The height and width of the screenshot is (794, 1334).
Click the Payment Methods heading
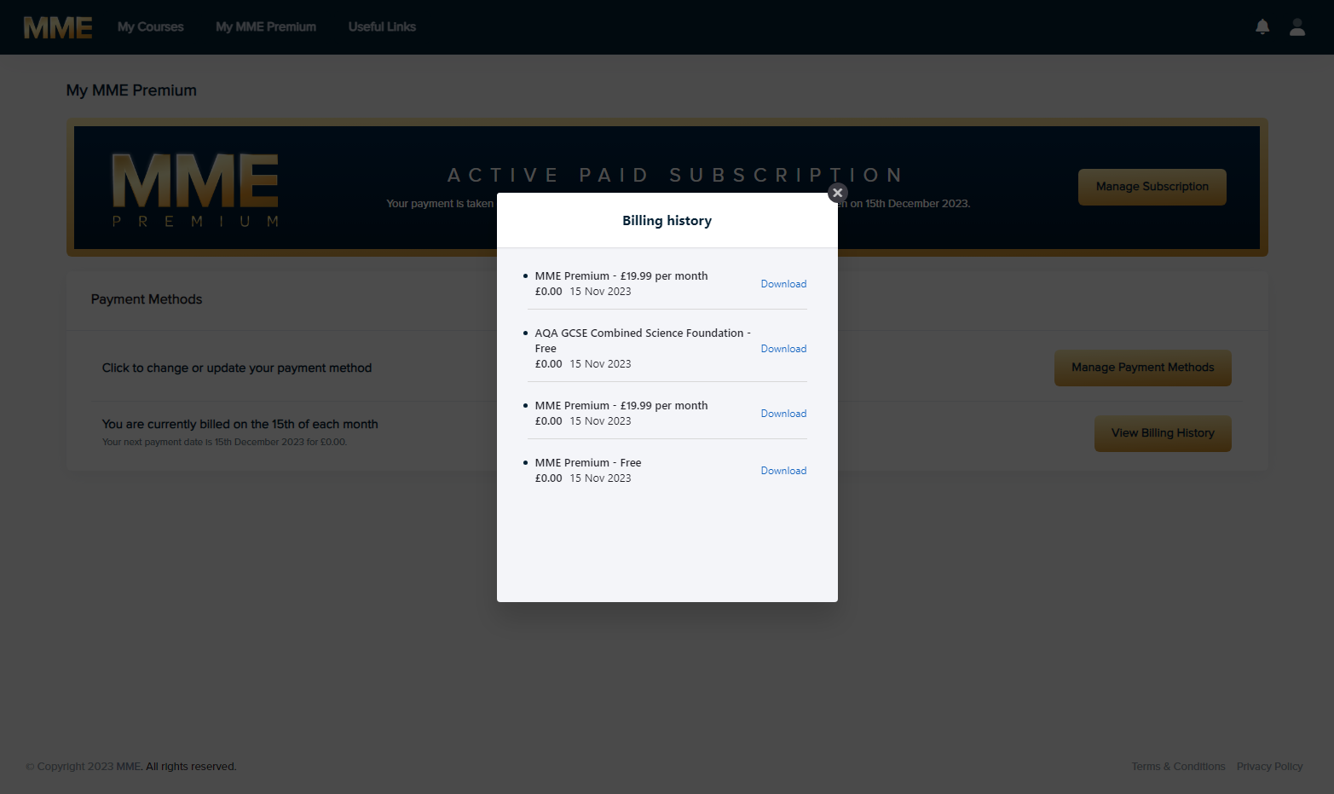tap(147, 299)
